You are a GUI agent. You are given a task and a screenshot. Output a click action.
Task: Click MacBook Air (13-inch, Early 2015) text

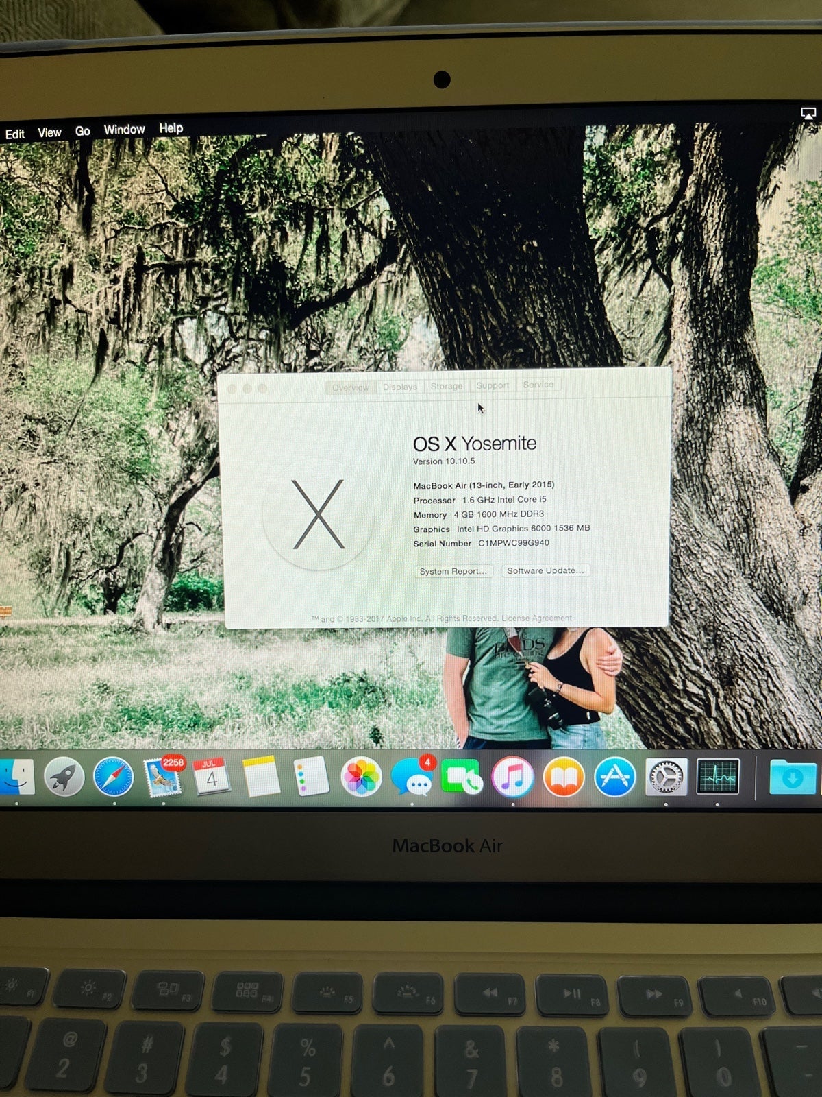click(x=484, y=485)
